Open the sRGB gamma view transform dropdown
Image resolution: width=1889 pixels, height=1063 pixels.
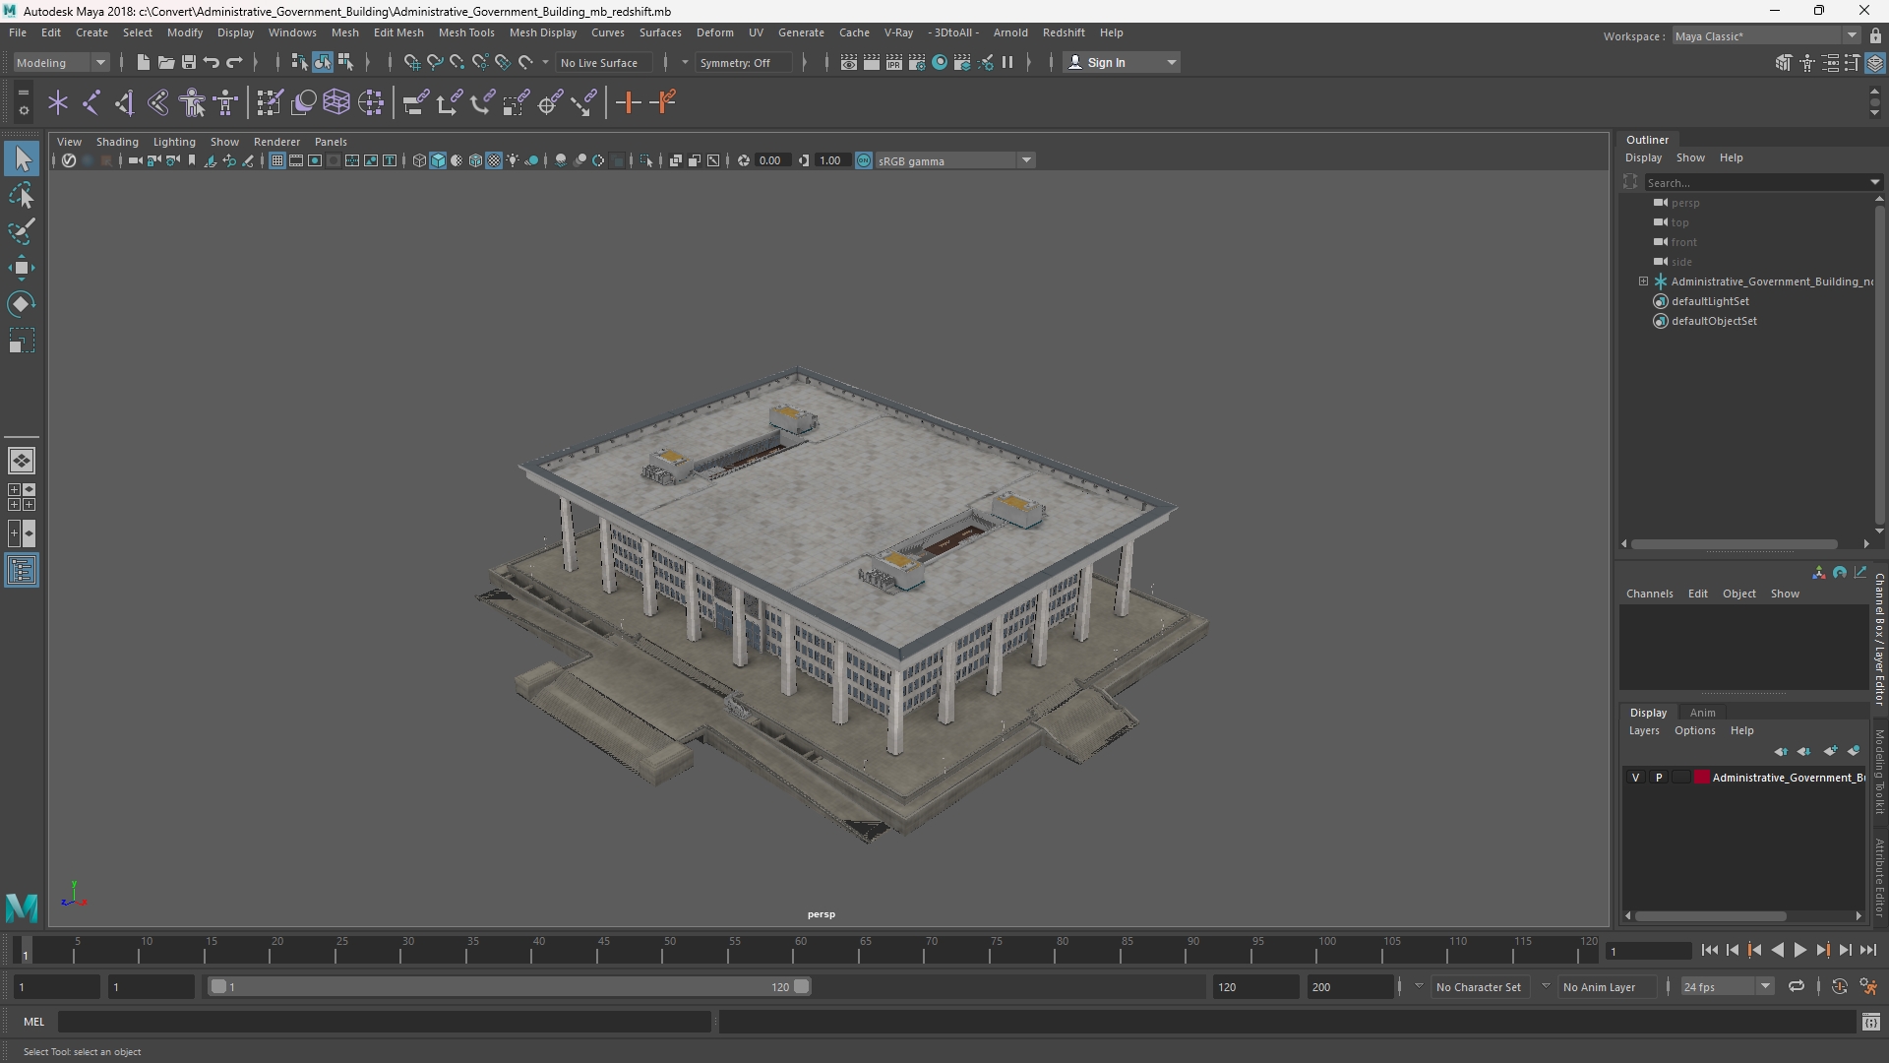[x=955, y=160]
